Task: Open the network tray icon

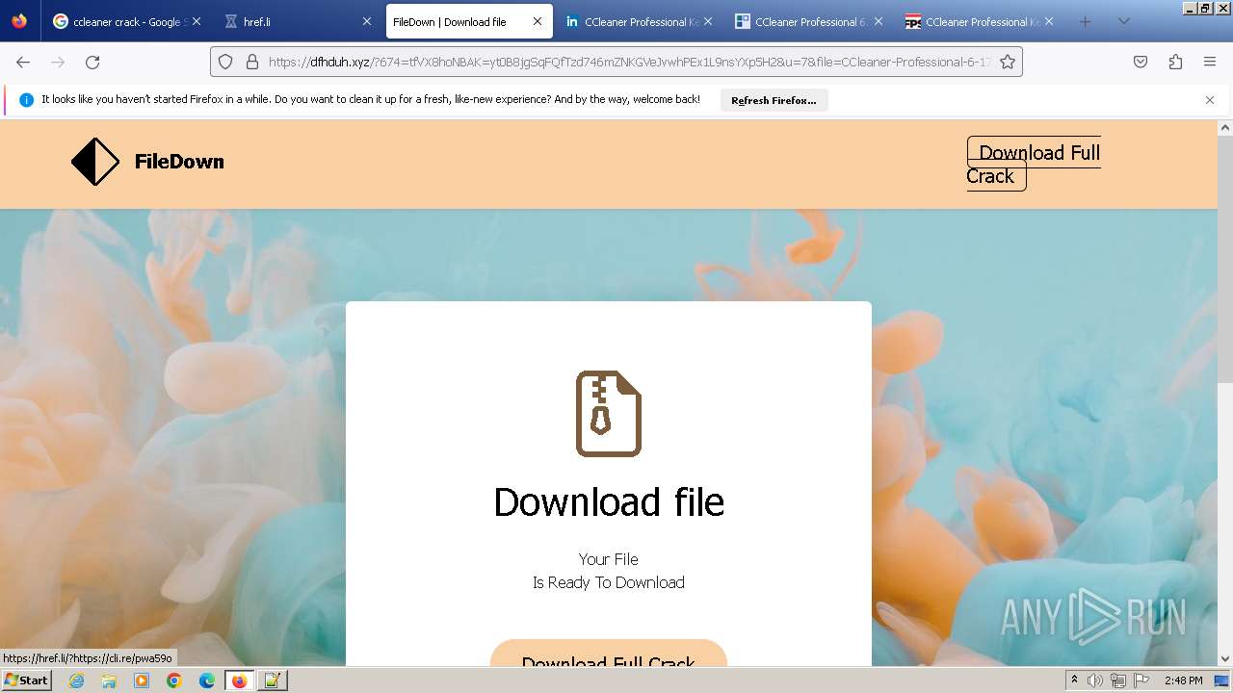Action: click(x=1118, y=680)
